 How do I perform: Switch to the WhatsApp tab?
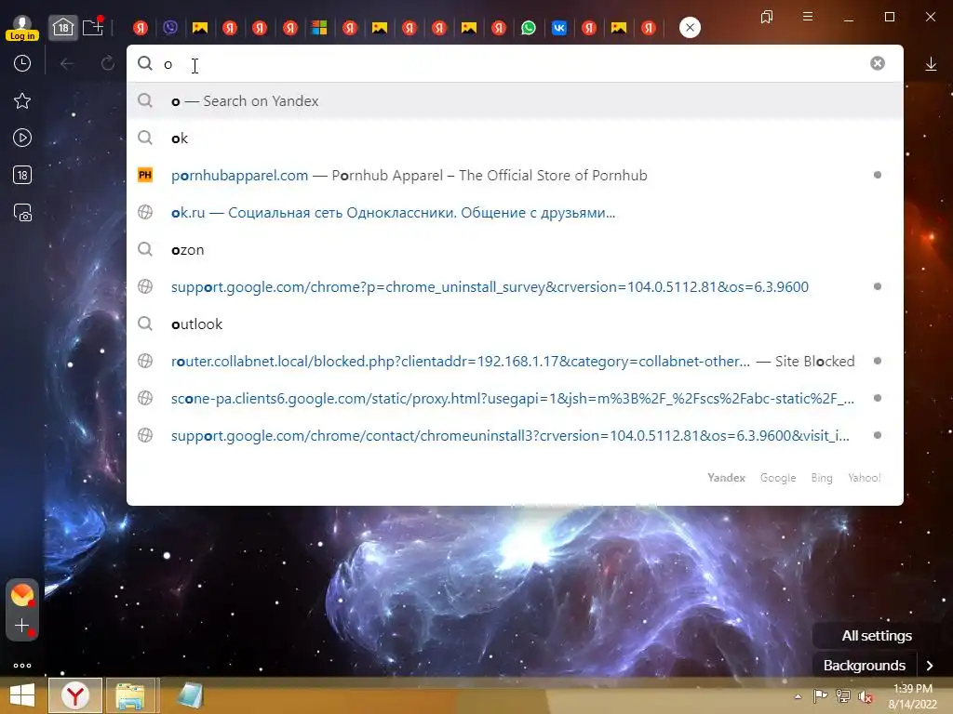(529, 27)
